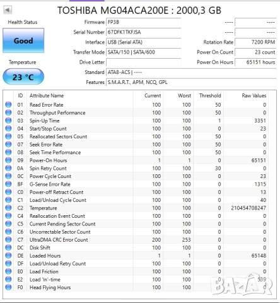Select status icon for Throughput Performance
The width and height of the screenshot is (280, 303).
coord(8,112)
